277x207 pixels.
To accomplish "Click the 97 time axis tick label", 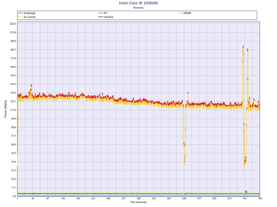I will click(x=48, y=198).
